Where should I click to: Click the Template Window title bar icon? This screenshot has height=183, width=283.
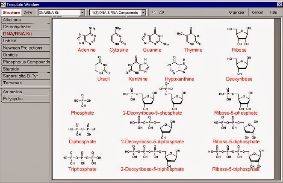coord(3,4)
